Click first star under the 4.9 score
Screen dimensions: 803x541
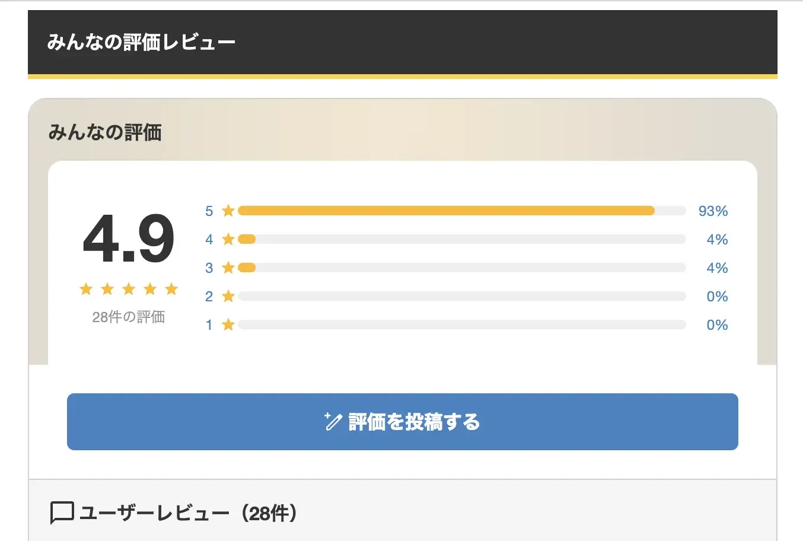(86, 289)
